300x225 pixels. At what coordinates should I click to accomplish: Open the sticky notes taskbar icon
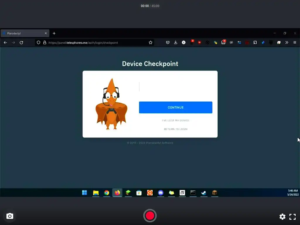[x=171, y=193]
